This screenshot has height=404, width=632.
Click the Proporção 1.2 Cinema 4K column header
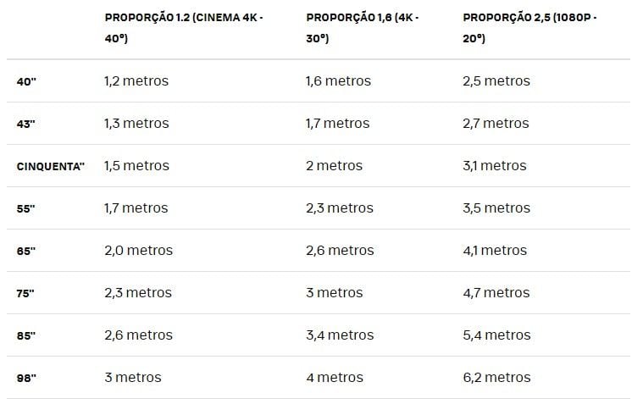click(x=184, y=28)
